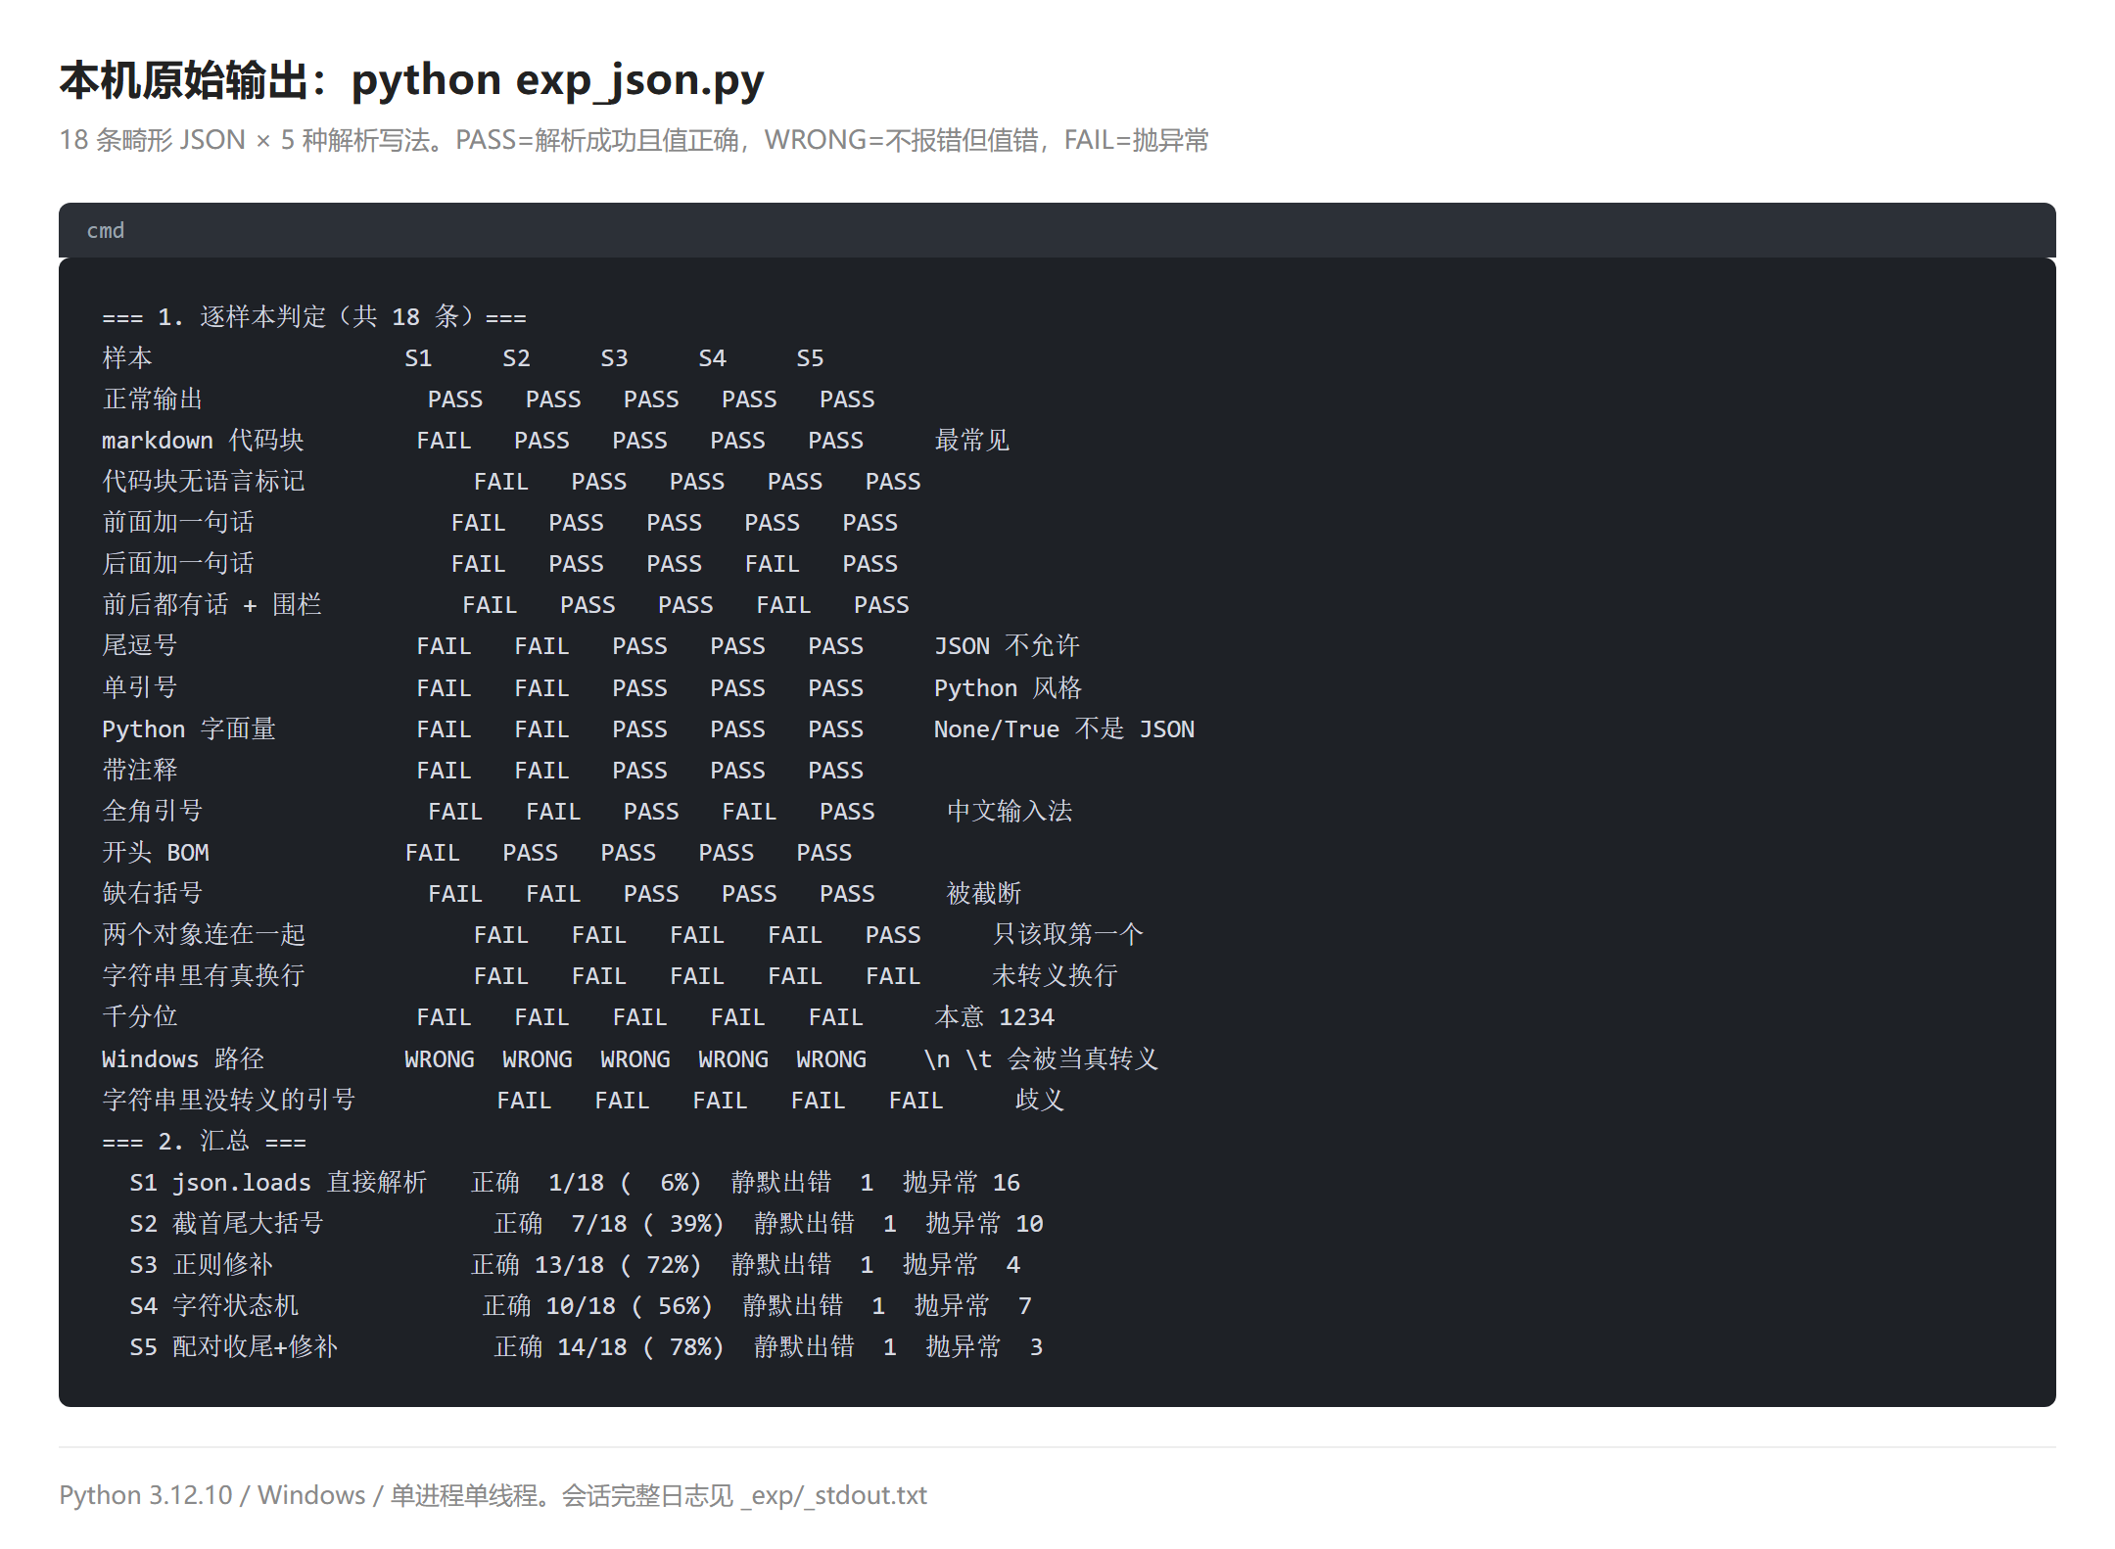Viewport: 2115px width, 1549px height.
Task: Click the 抛异常 10 count in S2 summary
Action: (x=985, y=1224)
